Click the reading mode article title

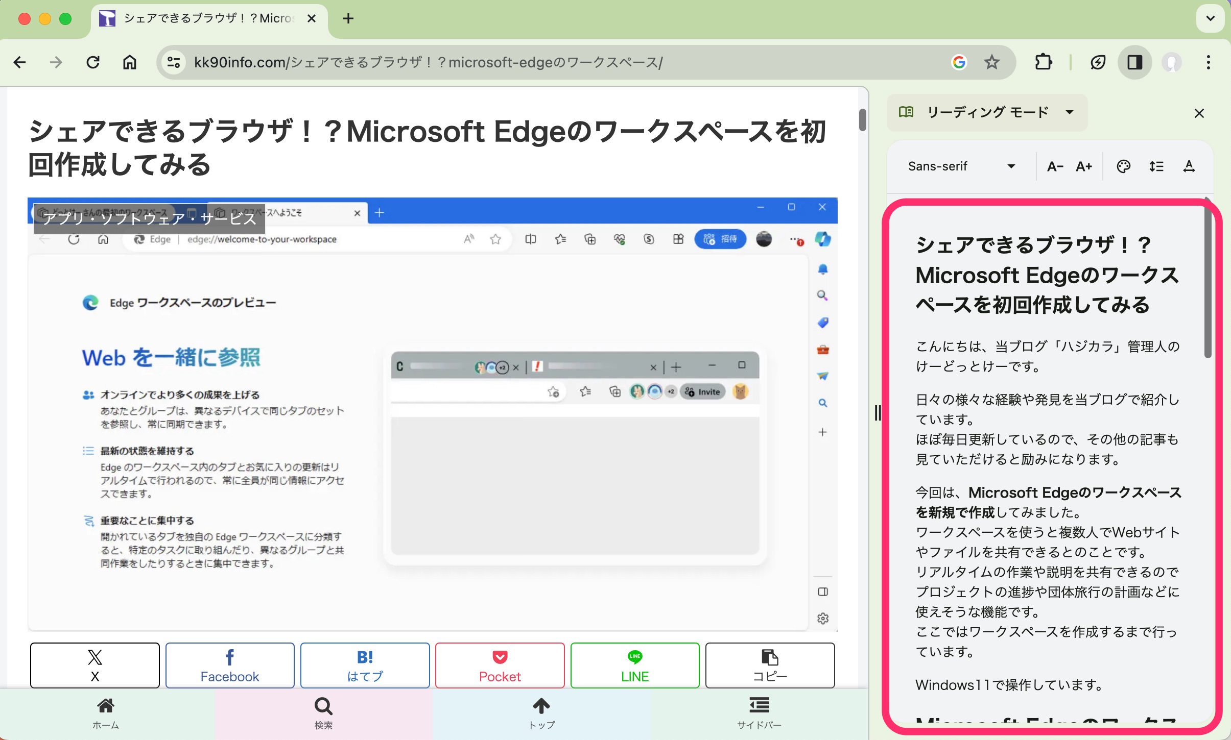1047,275
